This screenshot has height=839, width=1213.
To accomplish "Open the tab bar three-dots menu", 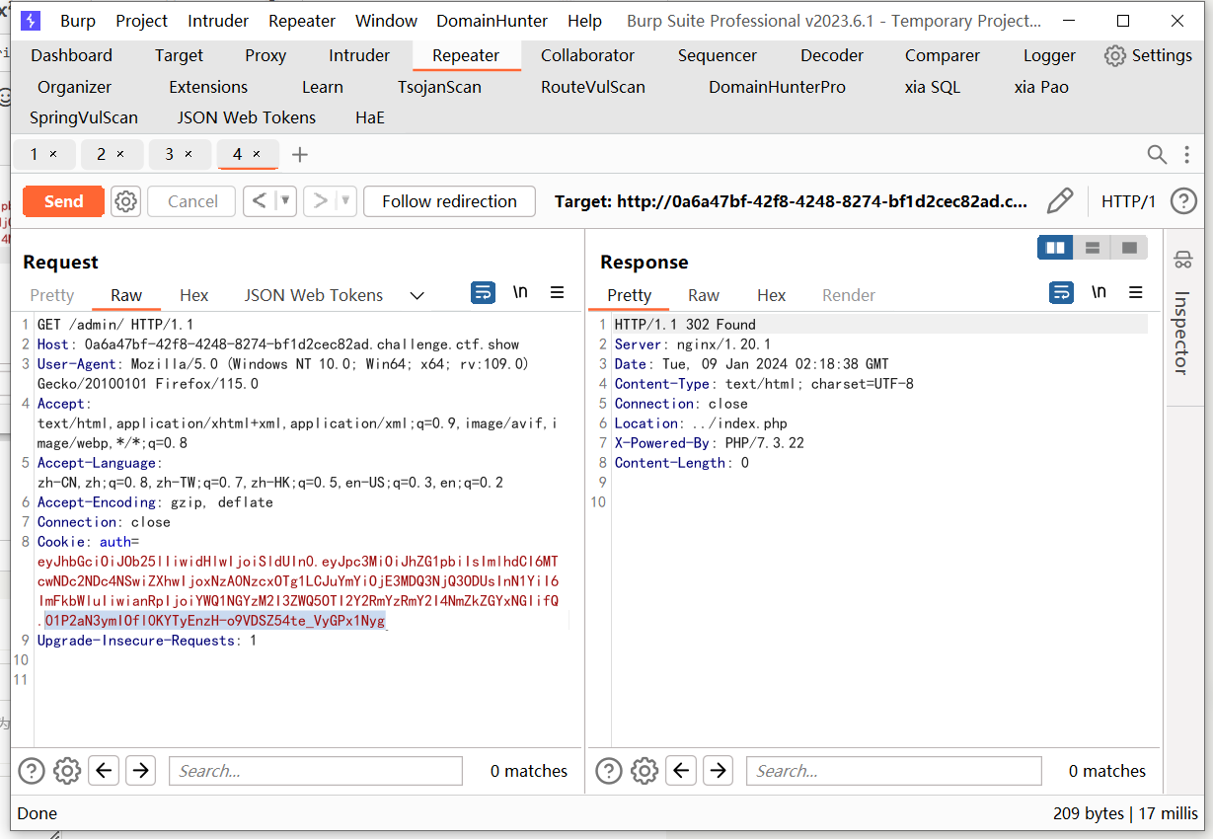I will [1186, 154].
